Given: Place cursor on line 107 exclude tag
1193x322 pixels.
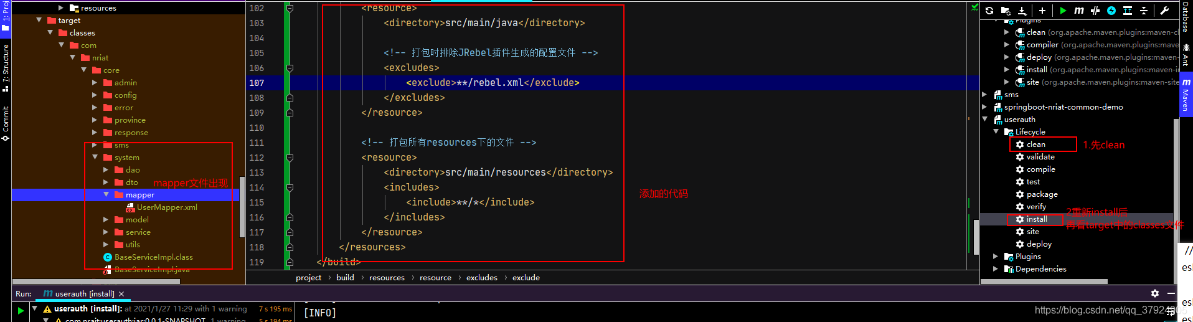Looking at the screenshot, I should 493,83.
